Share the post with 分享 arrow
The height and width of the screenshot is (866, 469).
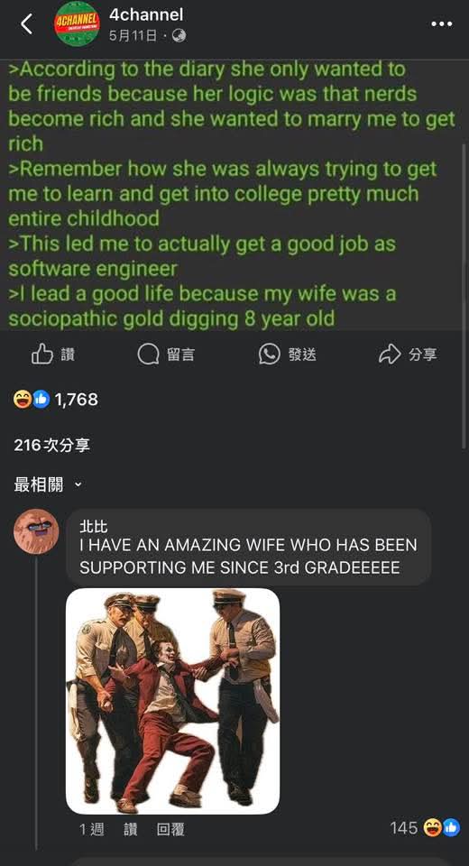coord(408,355)
